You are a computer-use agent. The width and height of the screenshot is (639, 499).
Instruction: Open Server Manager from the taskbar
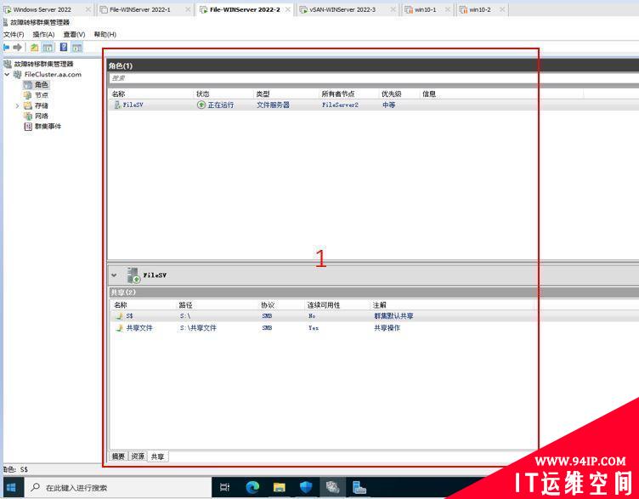359,488
